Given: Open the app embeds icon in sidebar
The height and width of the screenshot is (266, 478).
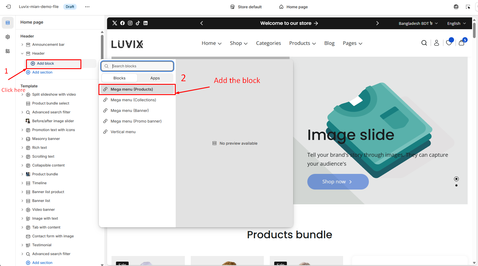Looking at the screenshot, I should 8,51.
